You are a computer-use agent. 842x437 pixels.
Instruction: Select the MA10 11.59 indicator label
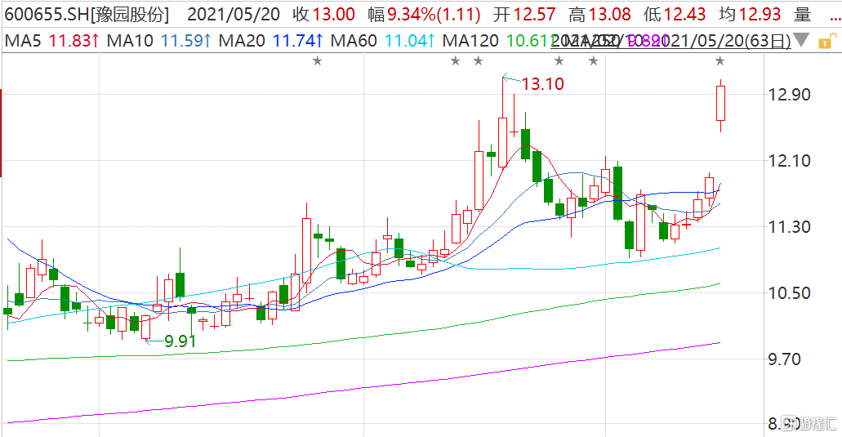(159, 41)
